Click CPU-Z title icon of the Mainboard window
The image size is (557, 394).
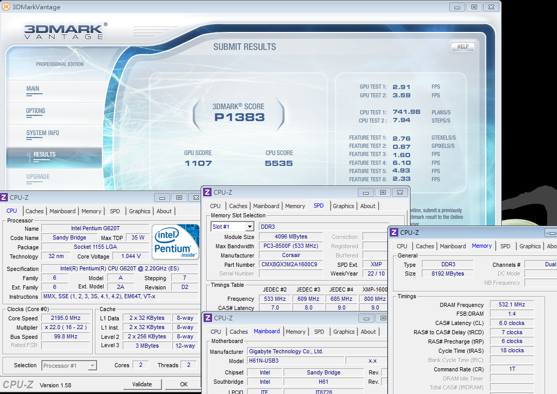(x=208, y=318)
